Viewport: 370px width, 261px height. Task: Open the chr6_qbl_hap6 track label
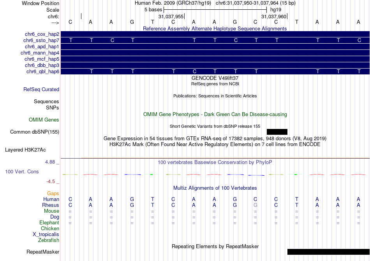pyautogui.click(x=43, y=72)
